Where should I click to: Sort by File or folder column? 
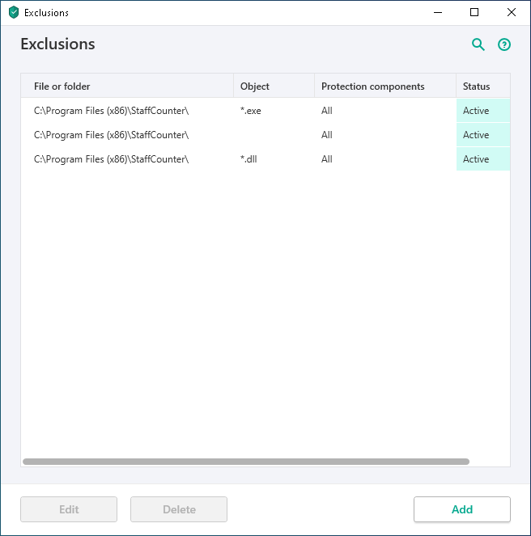coord(127,87)
